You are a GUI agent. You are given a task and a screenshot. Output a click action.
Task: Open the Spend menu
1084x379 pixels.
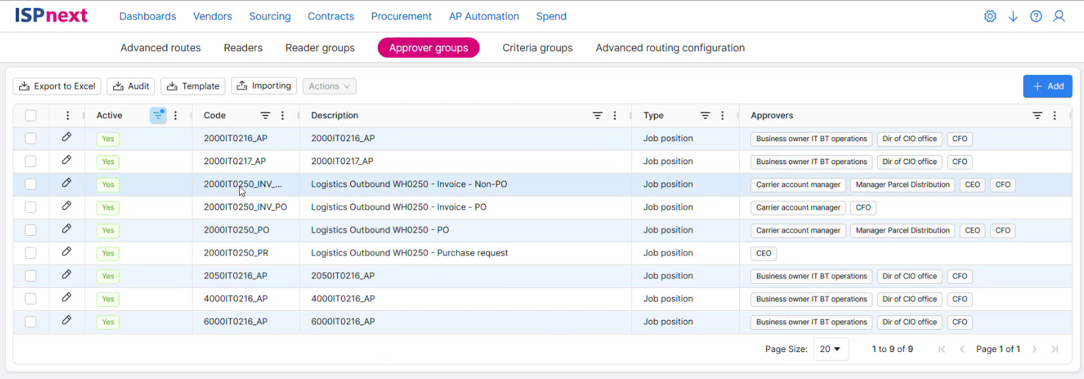point(551,16)
